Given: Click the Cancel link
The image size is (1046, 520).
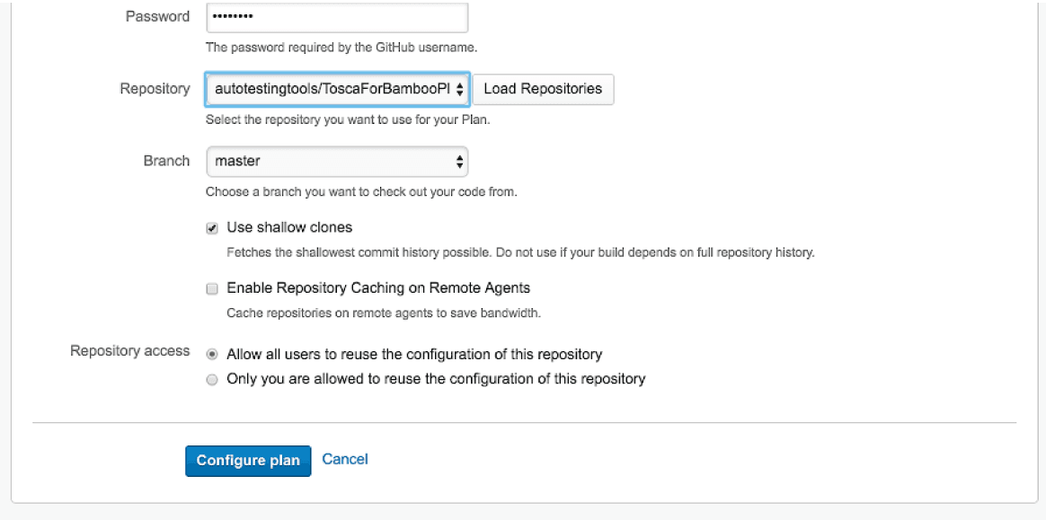Looking at the screenshot, I should pos(345,459).
